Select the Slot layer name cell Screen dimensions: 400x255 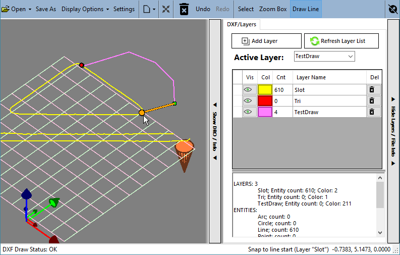pos(329,90)
